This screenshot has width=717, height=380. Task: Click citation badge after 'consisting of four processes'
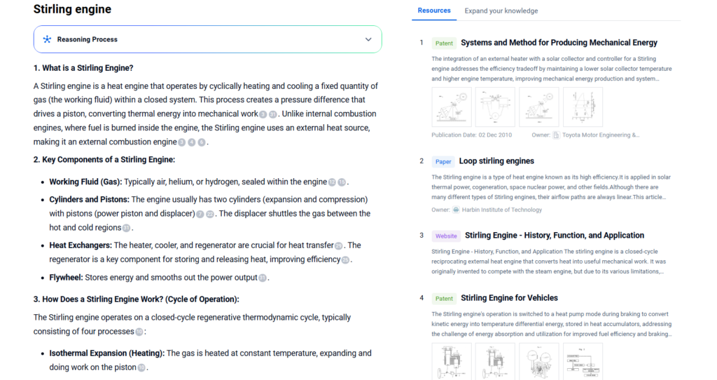tap(139, 332)
